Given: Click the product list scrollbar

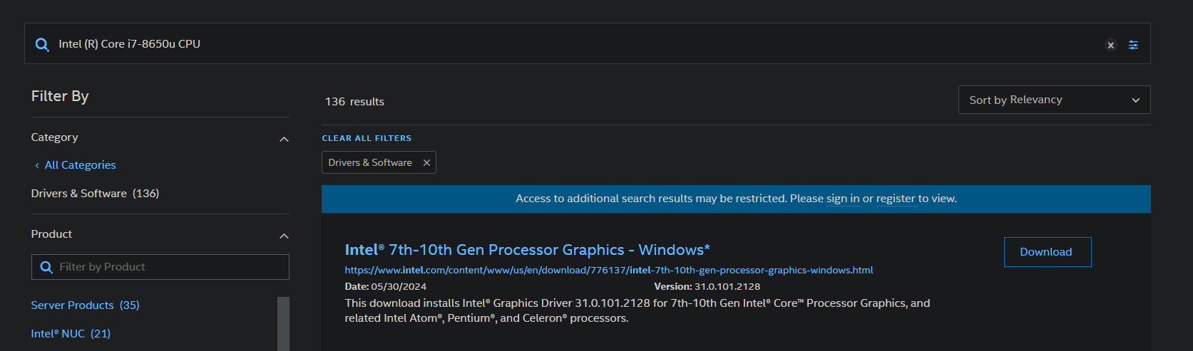Looking at the screenshot, I should tap(283, 324).
